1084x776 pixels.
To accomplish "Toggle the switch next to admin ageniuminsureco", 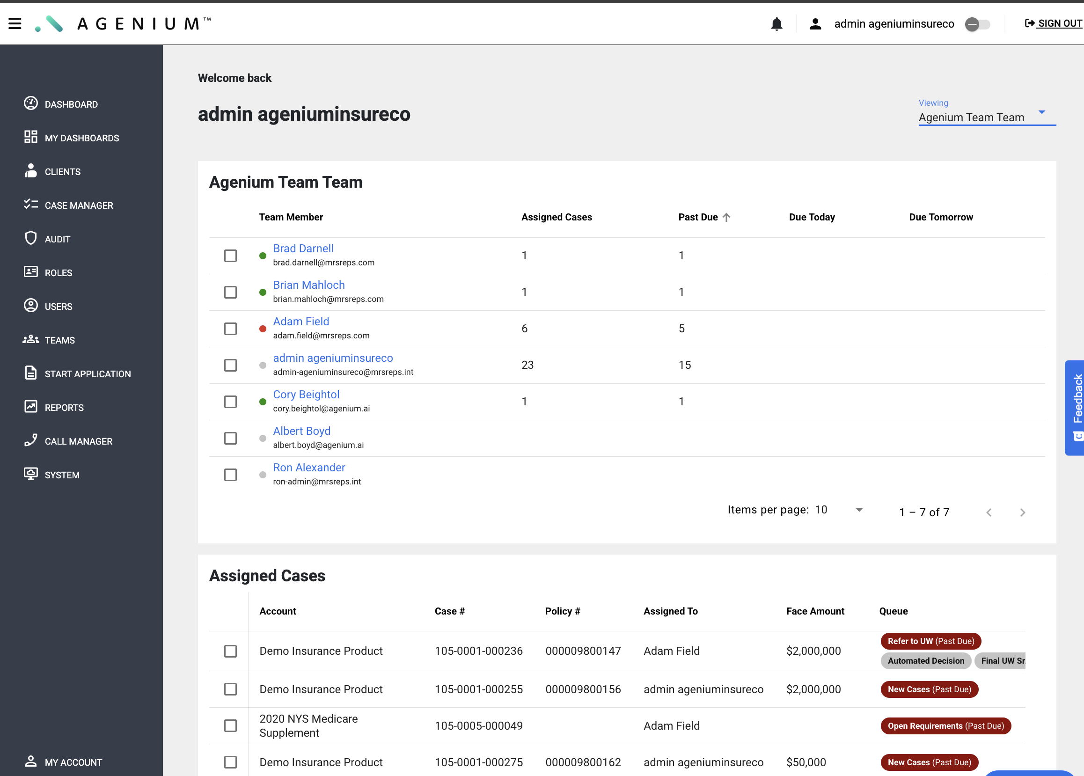I will (x=977, y=24).
